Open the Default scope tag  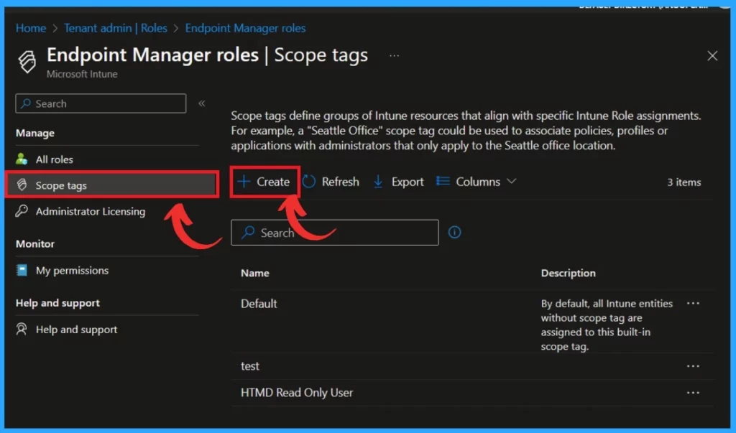tap(259, 304)
